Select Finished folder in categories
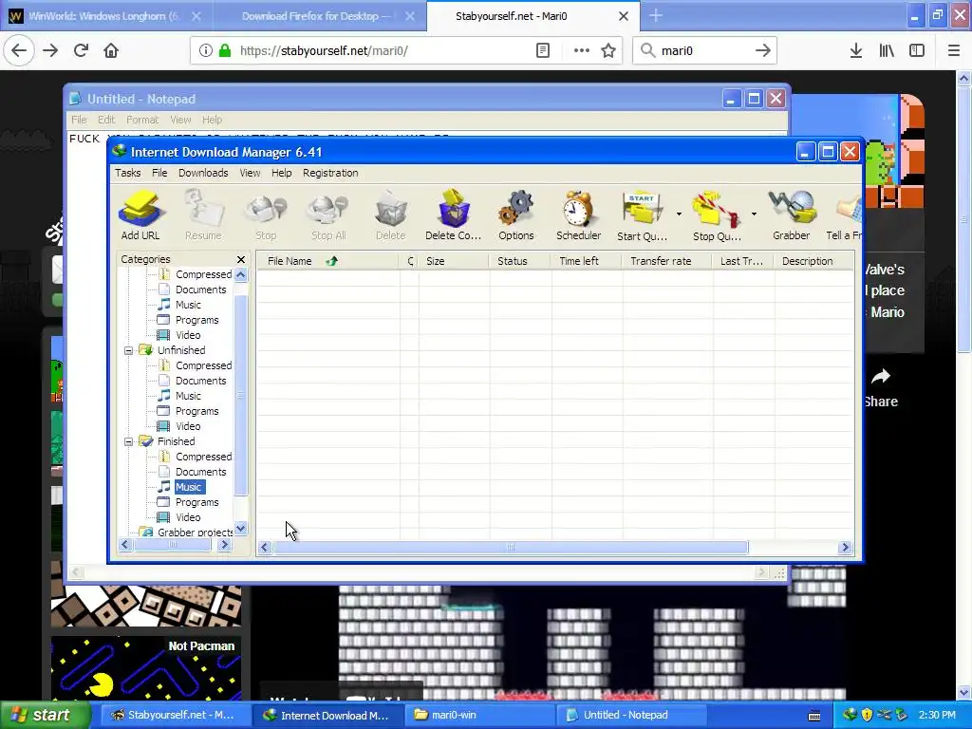 click(x=176, y=441)
